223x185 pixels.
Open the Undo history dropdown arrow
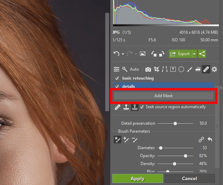point(123,54)
